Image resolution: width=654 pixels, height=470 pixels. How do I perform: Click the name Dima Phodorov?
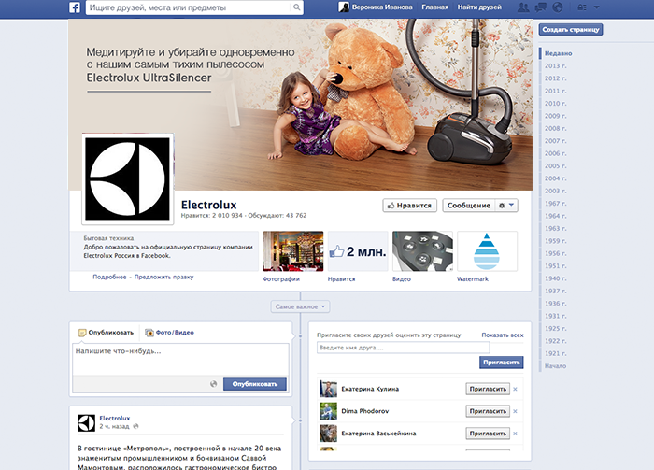(x=365, y=411)
